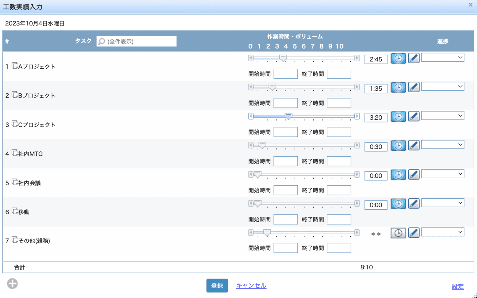The image size is (477, 298).
Task: Click the slider handle for Cプロジェクト
Action: coord(288,116)
